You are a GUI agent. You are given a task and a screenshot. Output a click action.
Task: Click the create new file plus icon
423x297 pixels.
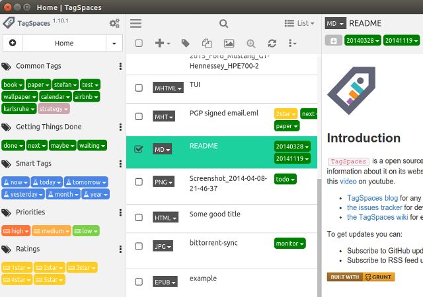click(163, 43)
